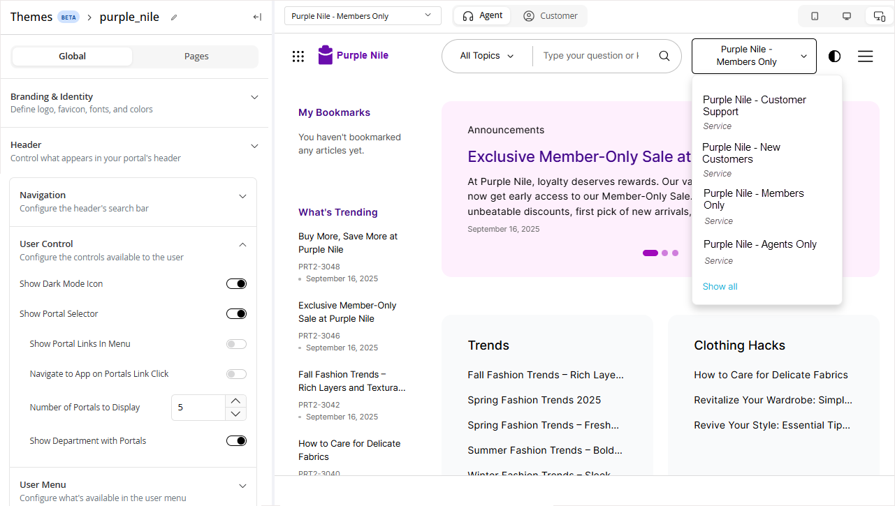
Task: Disable Show Portal Selector switch
Action: (x=236, y=314)
